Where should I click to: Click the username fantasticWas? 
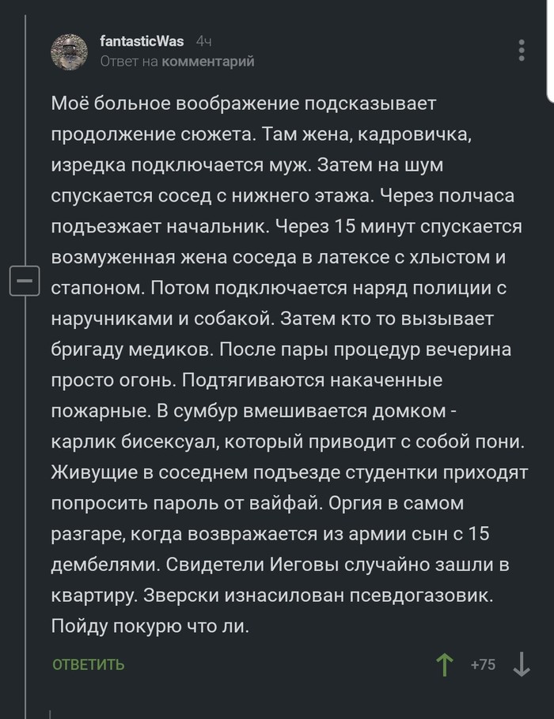(142, 41)
